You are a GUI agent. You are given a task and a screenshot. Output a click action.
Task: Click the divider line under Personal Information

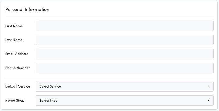click(109, 17)
